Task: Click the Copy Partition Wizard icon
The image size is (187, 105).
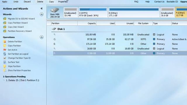Action: click(x=5, y=23)
